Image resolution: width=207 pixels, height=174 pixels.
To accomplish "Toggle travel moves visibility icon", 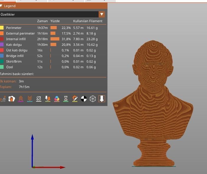I will pos(3,99).
